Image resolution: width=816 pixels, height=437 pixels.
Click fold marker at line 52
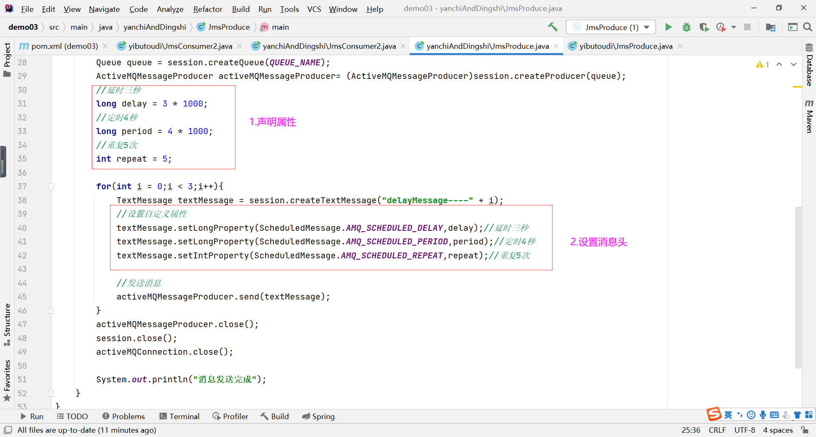51,393
